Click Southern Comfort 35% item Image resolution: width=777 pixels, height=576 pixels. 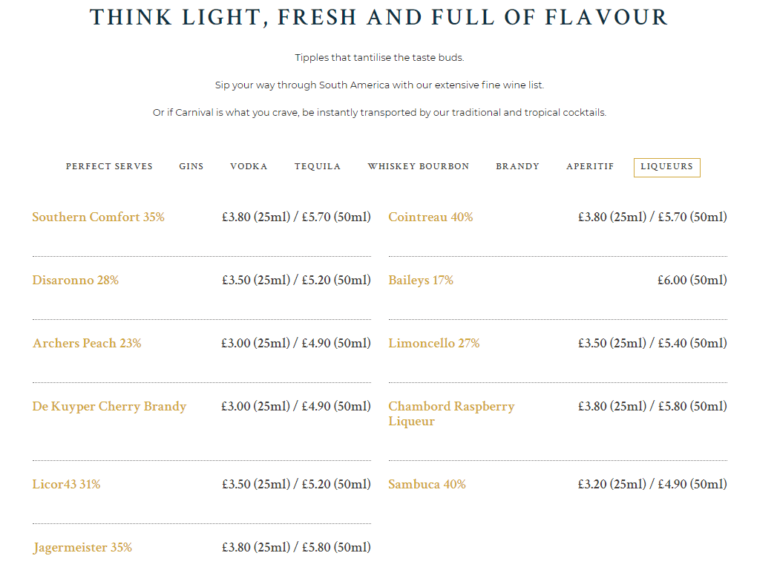(98, 217)
